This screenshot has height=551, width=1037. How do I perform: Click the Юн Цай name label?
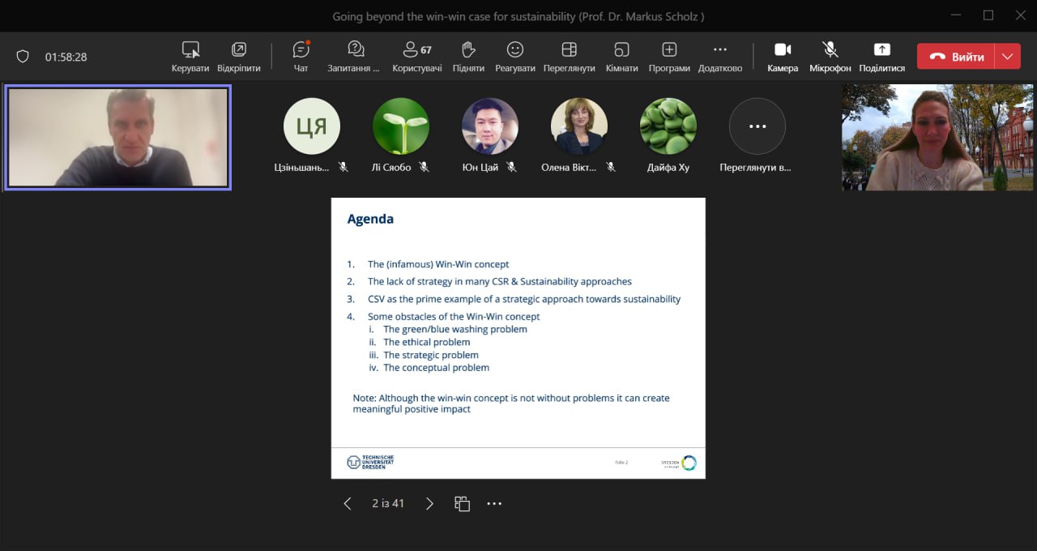(481, 167)
